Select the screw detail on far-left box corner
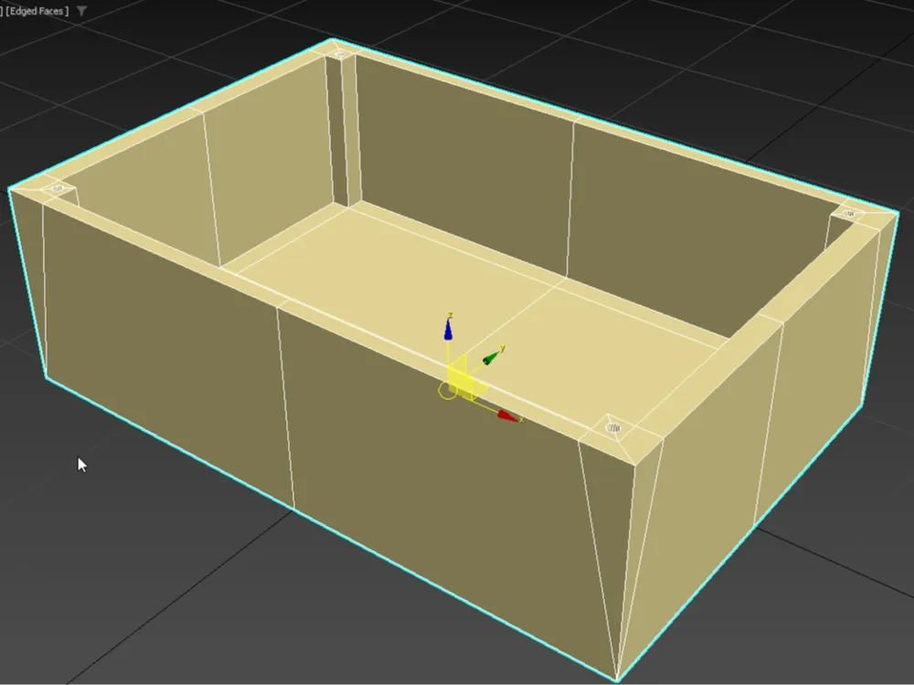 tap(58, 187)
